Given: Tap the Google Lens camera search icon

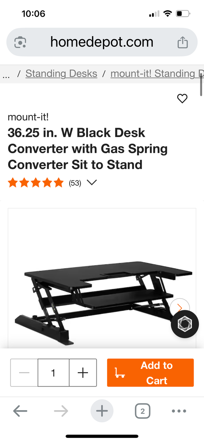Looking at the screenshot, I should [20, 42].
